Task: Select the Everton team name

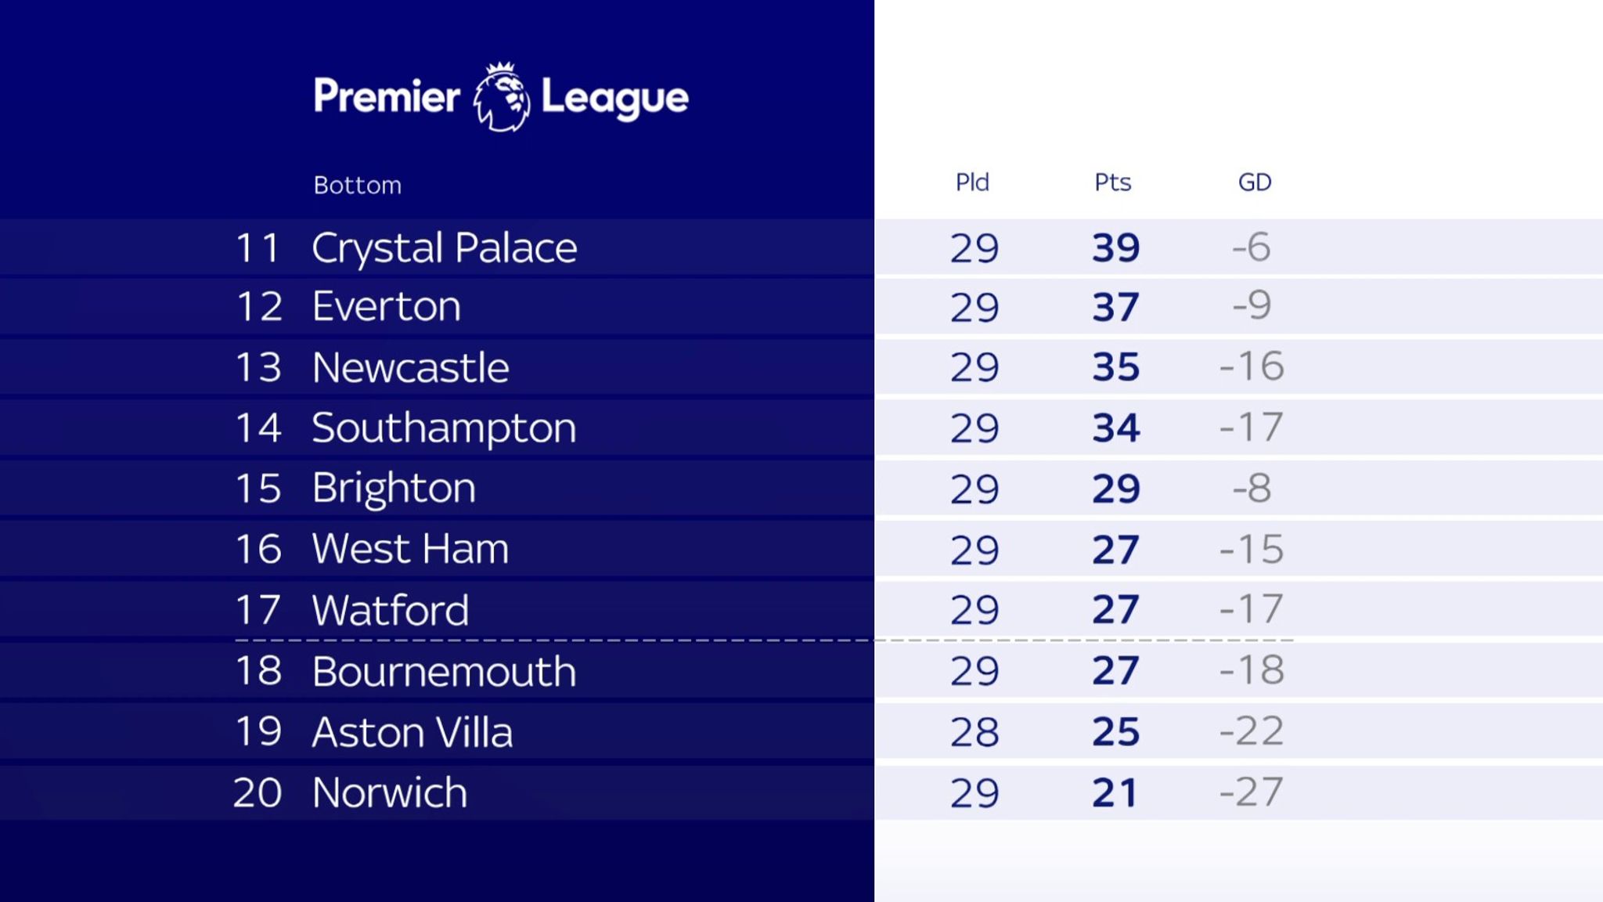Action: click(x=387, y=306)
